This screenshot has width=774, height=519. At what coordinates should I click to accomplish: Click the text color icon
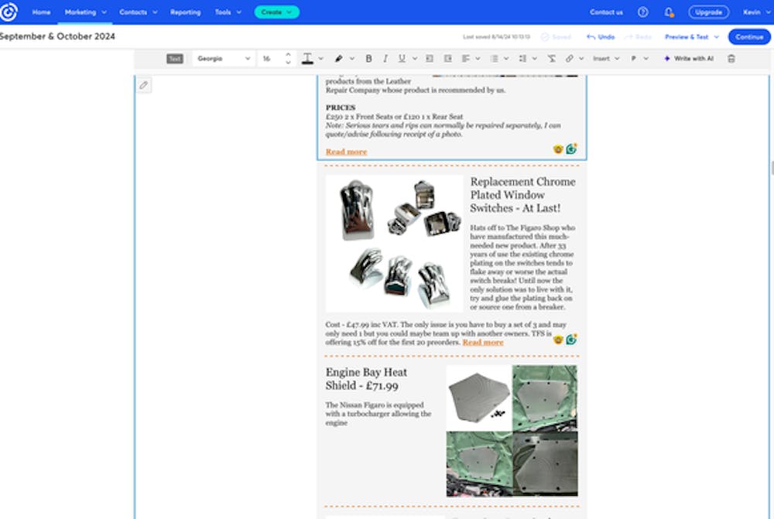(x=307, y=59)
